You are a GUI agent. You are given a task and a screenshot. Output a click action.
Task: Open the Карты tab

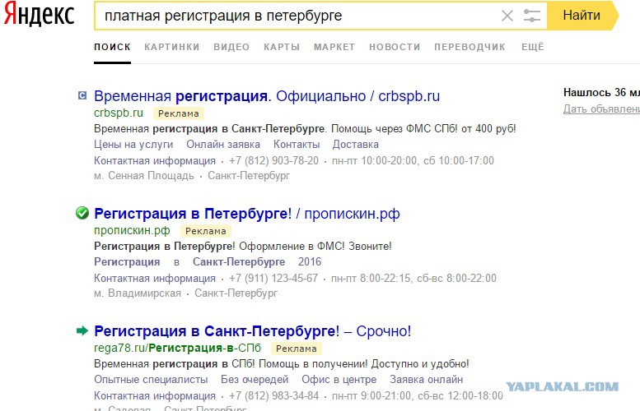[282, 47]
